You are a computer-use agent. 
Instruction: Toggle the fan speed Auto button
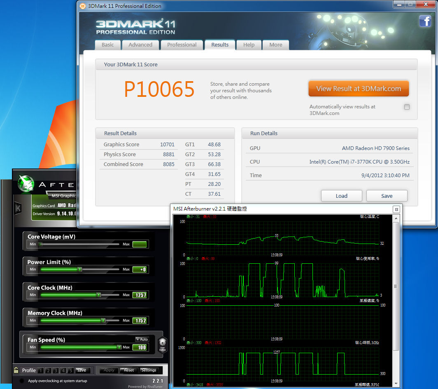point(142,339)
